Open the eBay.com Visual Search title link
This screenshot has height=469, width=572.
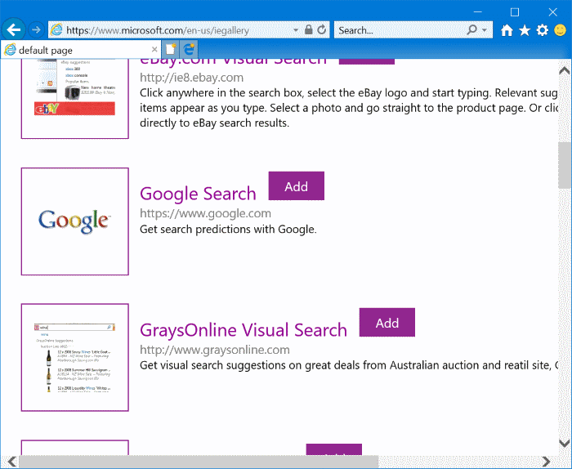pos(233,61)
